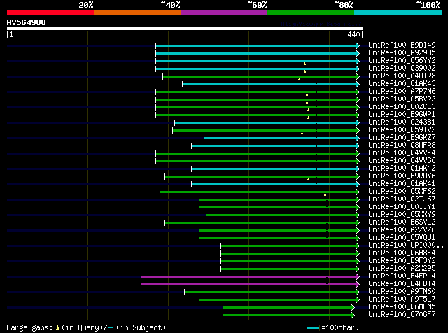Select the UniRef100_Q0ZCE3 label
This screenshot has width=448, height=333.
(402, 107)
